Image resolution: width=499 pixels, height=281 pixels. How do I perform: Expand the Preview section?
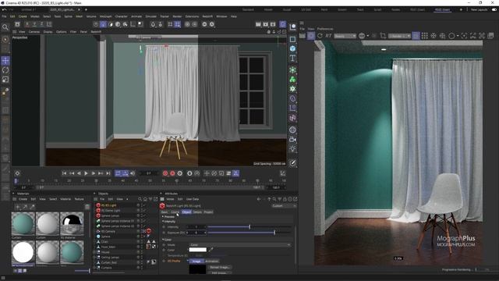163,217
